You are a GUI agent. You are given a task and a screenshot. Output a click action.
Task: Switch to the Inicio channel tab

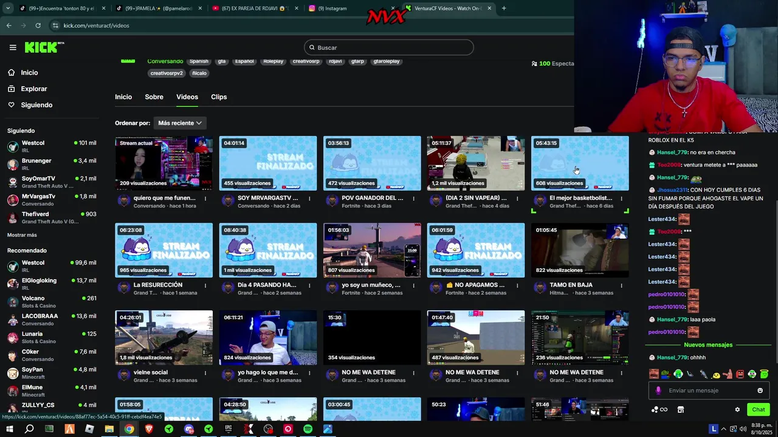pos(123,97)
